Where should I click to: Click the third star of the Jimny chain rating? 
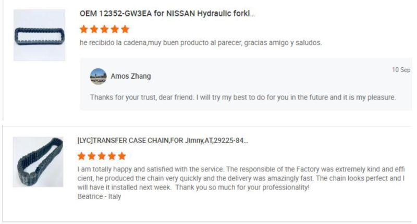[x=102, y=156]
